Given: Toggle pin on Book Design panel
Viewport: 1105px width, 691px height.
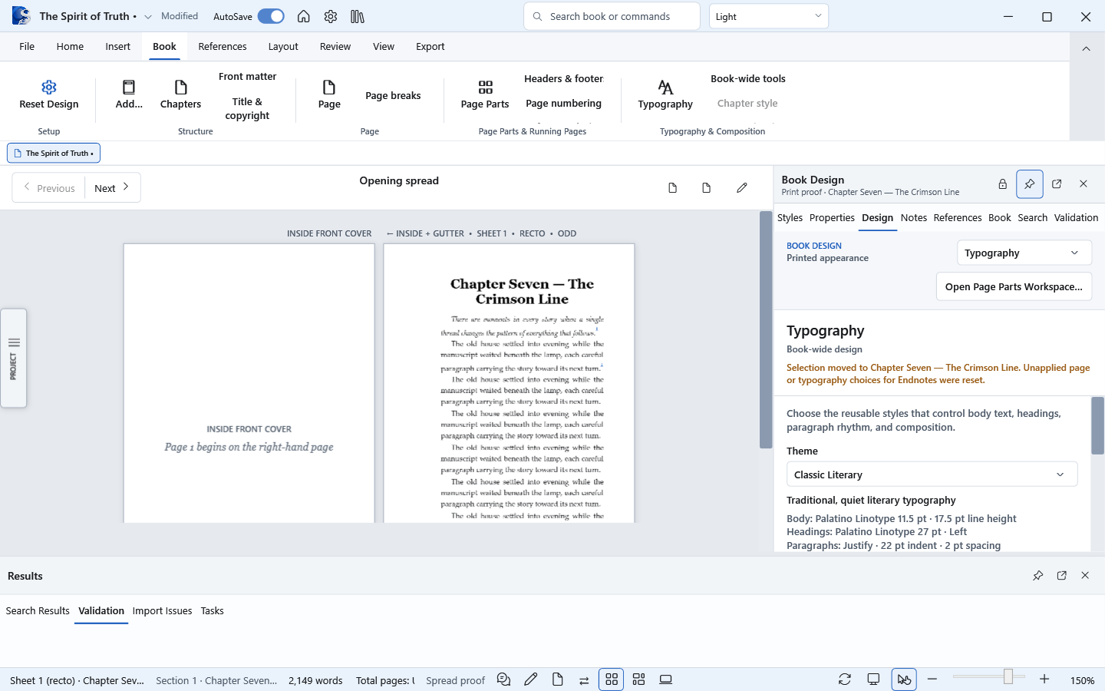Looking at the screenshot, I should (x=1030, y=184).
